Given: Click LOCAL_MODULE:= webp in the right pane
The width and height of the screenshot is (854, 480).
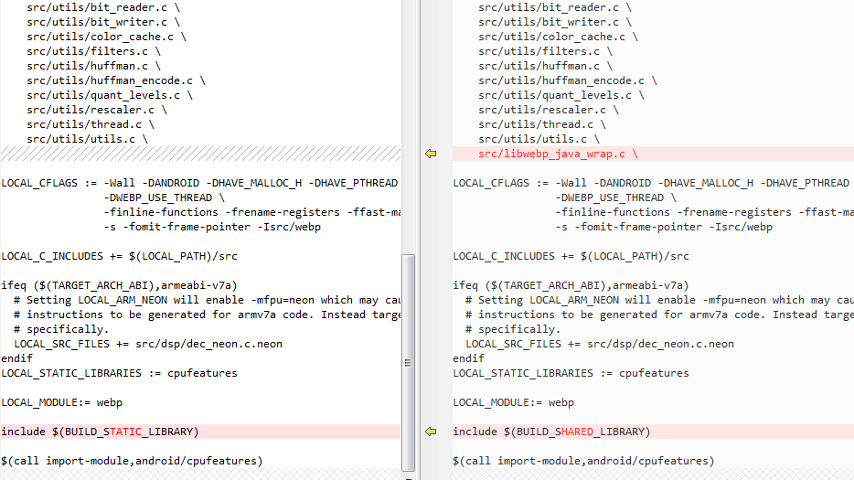Looking at the screenshot, I should (x=513, y=402).
